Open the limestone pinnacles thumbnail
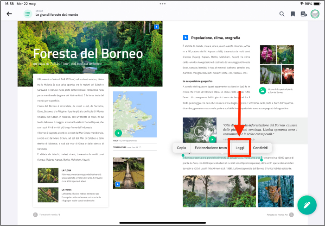Viewport: 325px width, 226px height. pyautogui.click(x=270, y=74)
